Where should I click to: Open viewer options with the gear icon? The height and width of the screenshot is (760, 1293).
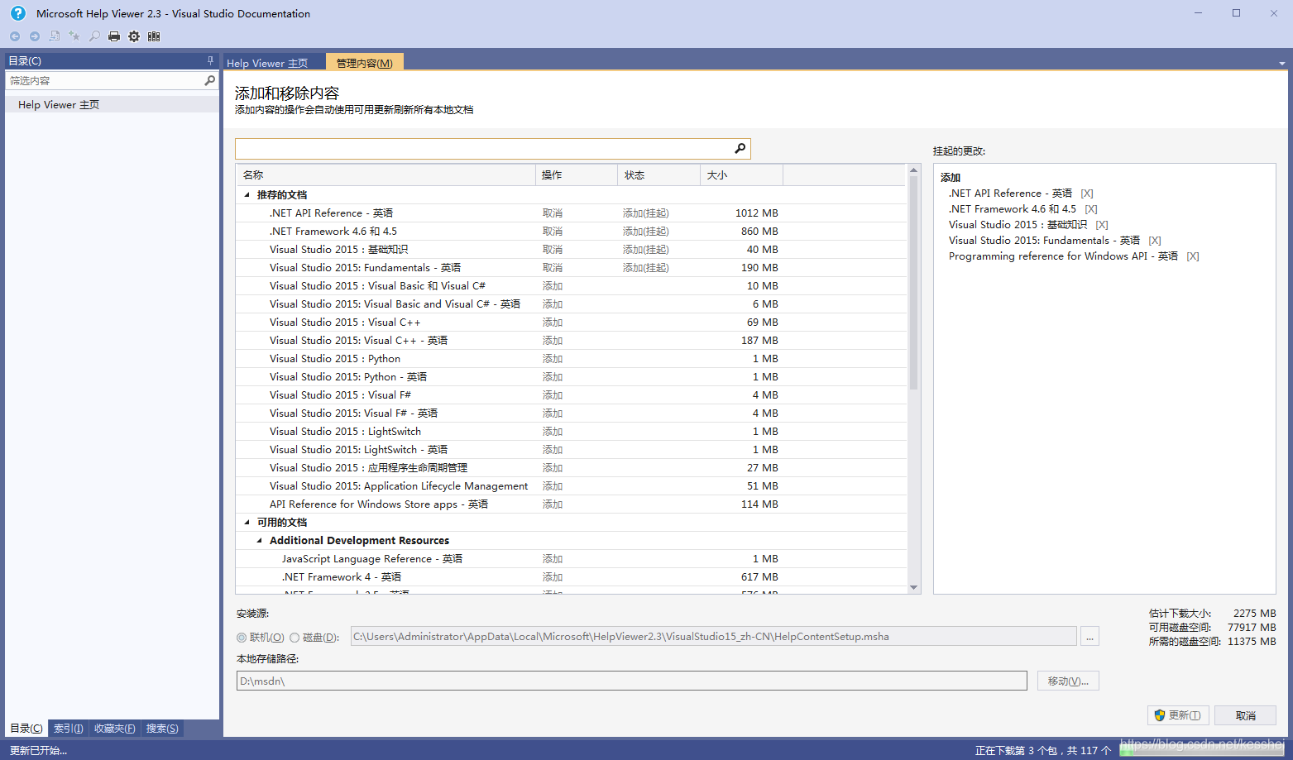(134, 36)
